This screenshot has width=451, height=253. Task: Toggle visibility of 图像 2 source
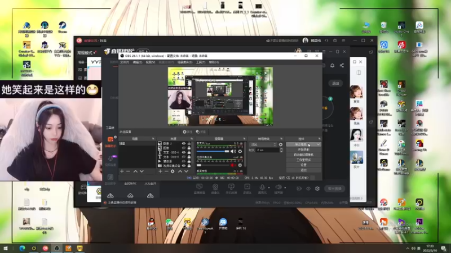point(184,143)
